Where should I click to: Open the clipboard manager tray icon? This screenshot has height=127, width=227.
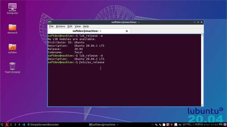pyautogui.click(x=164, y=125)
